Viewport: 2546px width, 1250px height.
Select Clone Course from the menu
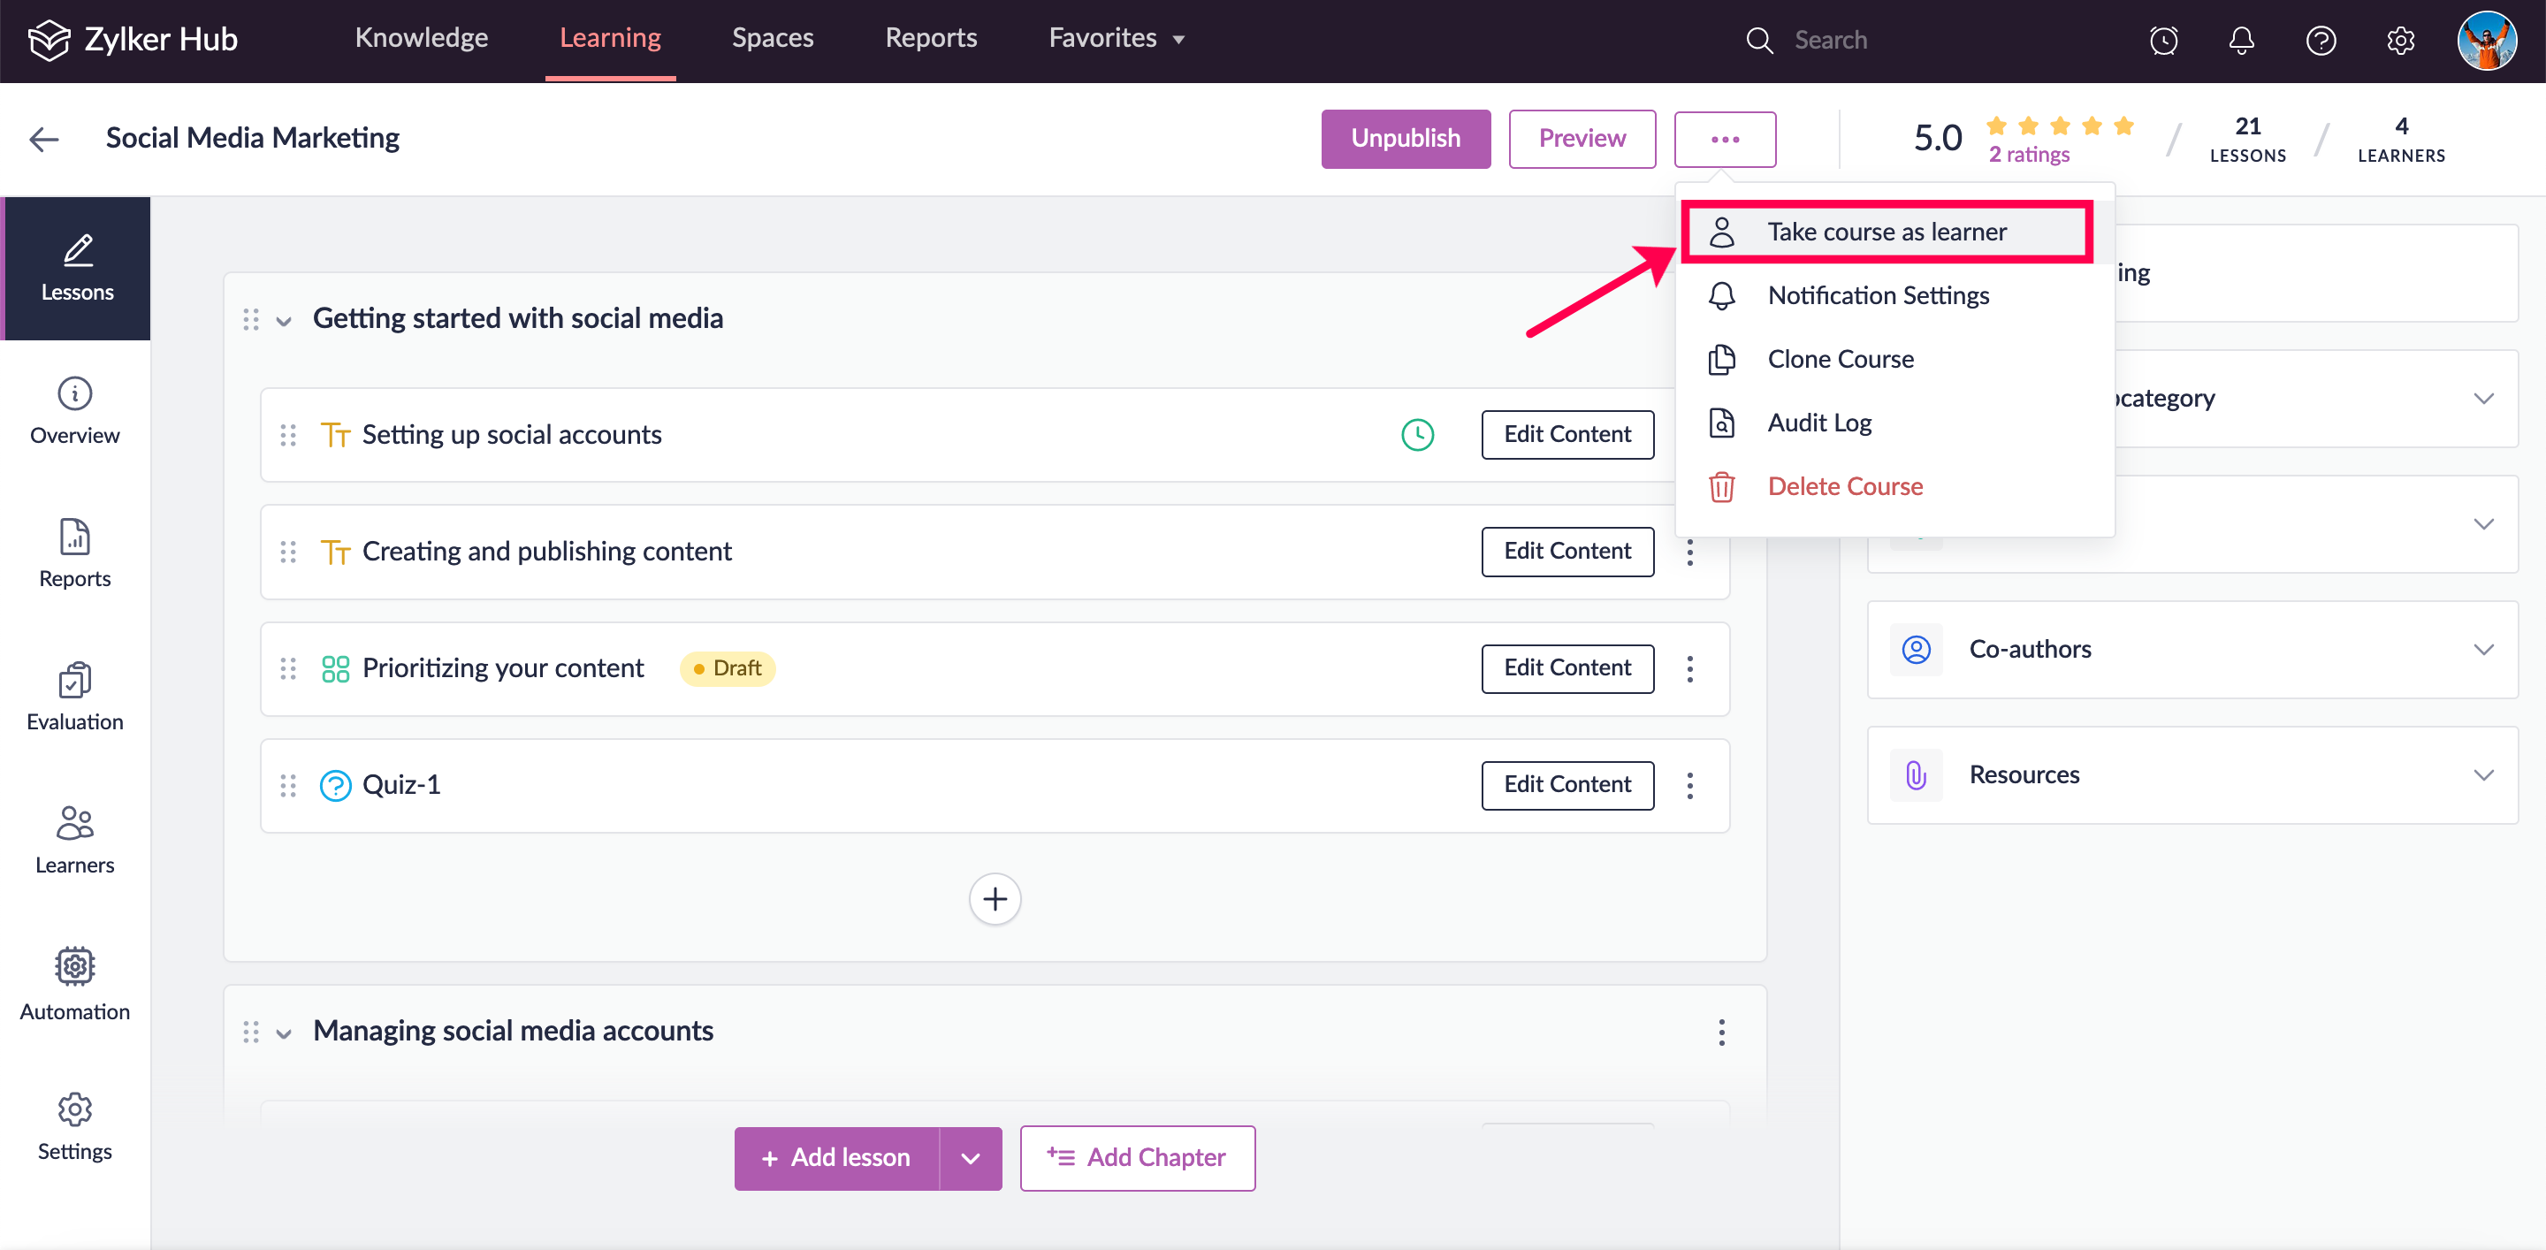coord(1840,359)
